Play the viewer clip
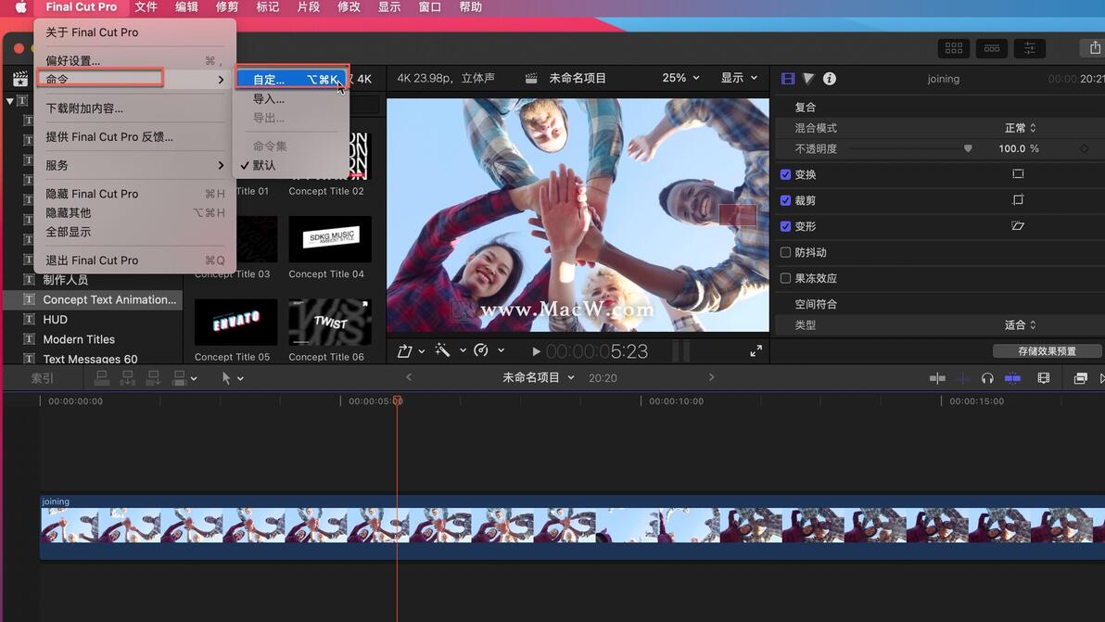Screen dimensions: 1105x622 [x=536, y=351]
